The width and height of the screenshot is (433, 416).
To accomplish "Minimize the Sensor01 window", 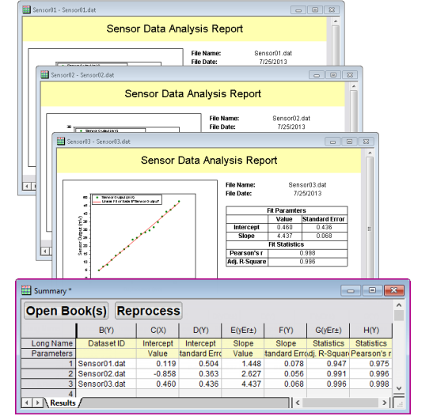I will coord(298,10).
